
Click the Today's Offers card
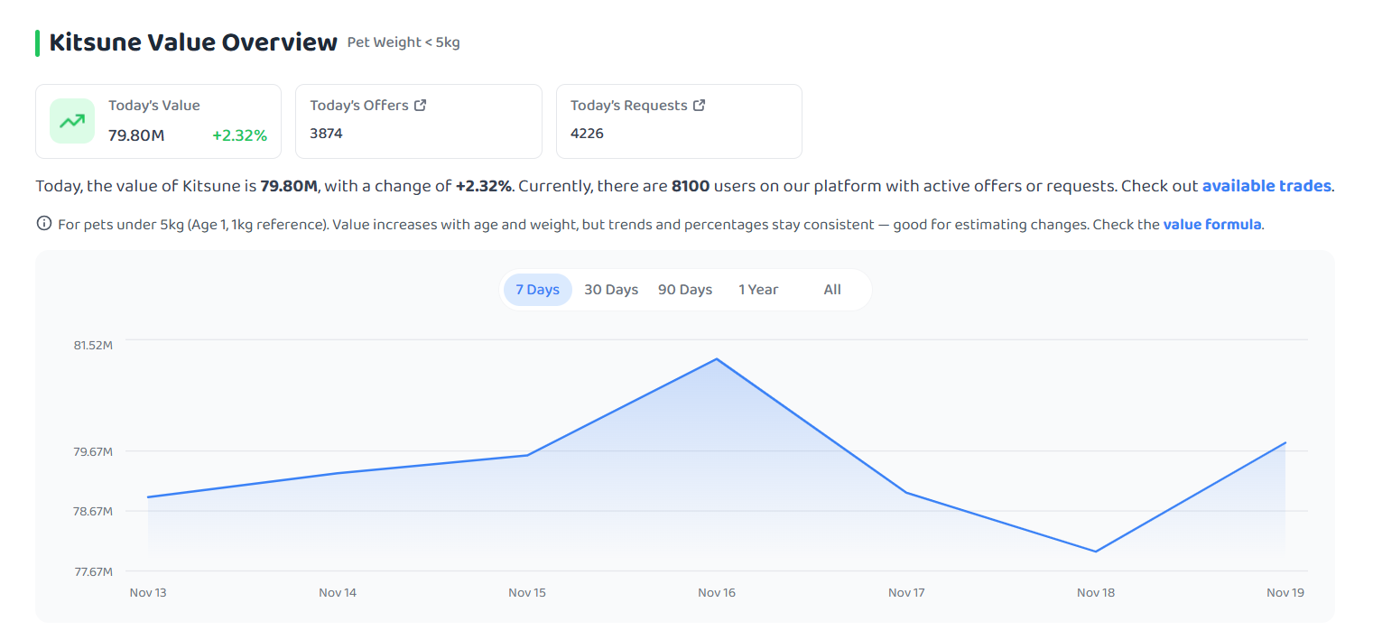pos(419,121)
